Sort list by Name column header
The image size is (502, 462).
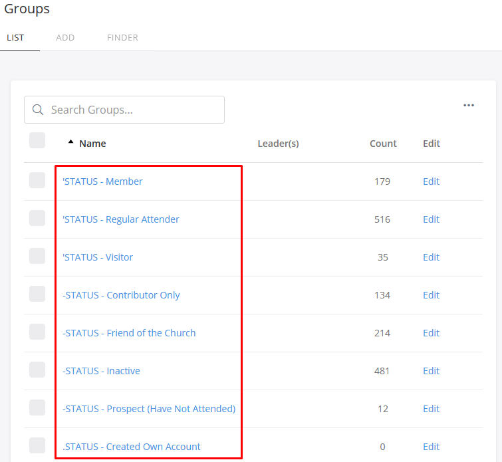click(x=92, y=144)
